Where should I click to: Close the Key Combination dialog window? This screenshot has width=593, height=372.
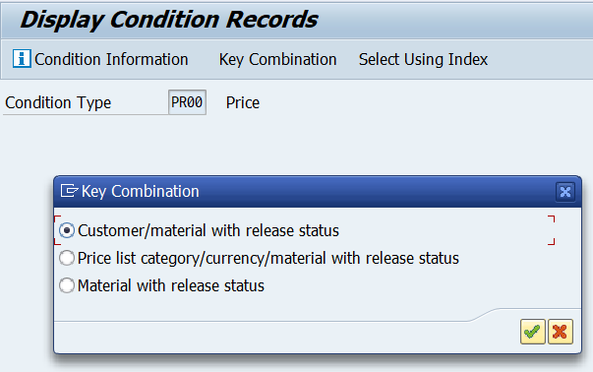point(565,192)
